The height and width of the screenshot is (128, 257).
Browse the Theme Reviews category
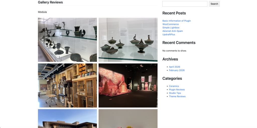tap(177, 96)
